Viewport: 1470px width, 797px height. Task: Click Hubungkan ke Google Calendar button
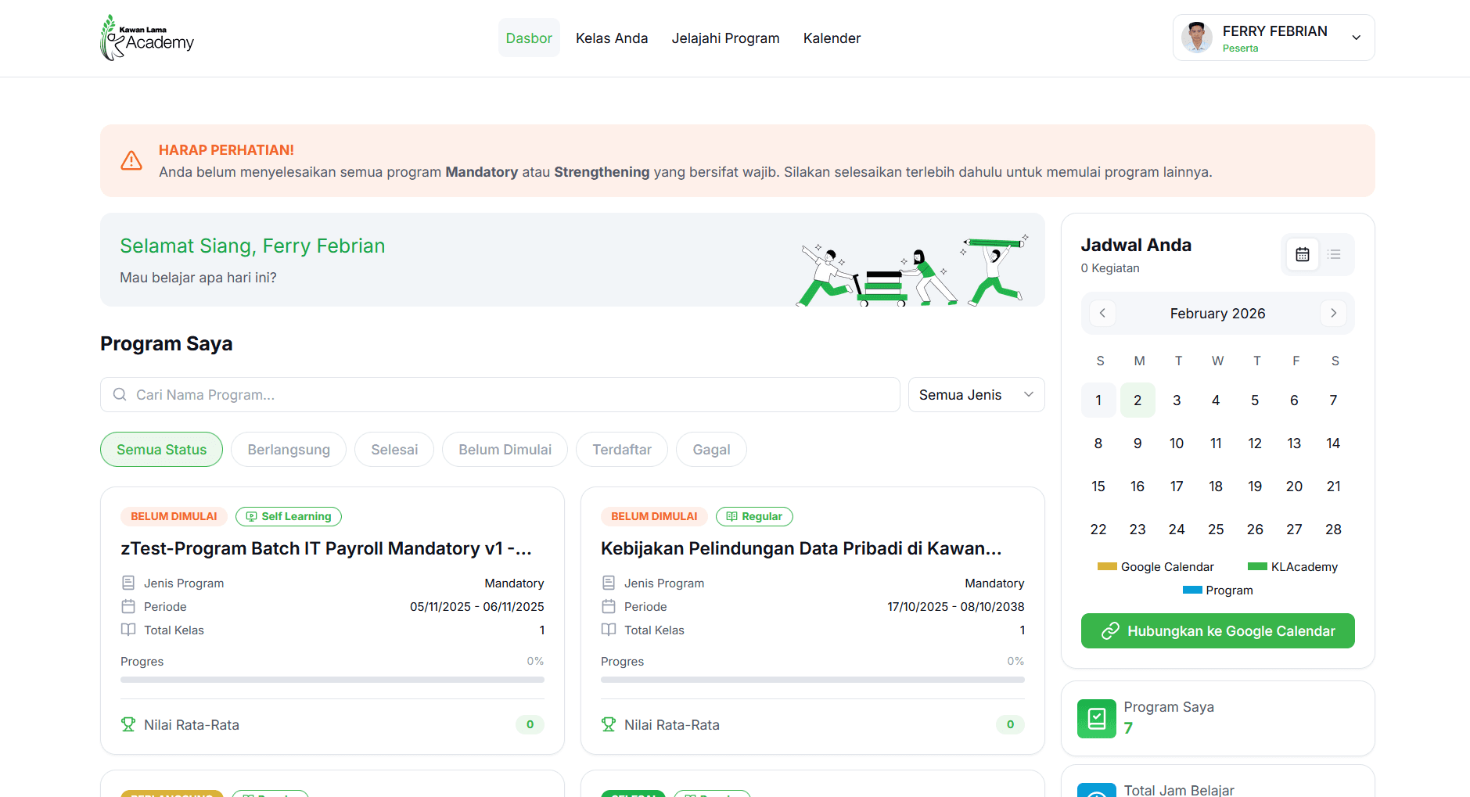(x=1217, y=631)
